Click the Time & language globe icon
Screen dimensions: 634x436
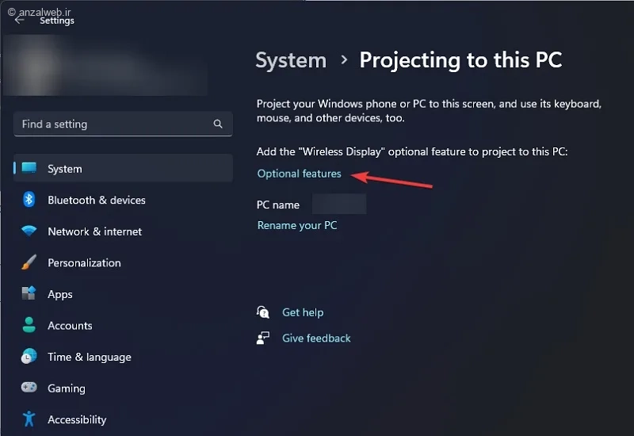tap(29, 356)
